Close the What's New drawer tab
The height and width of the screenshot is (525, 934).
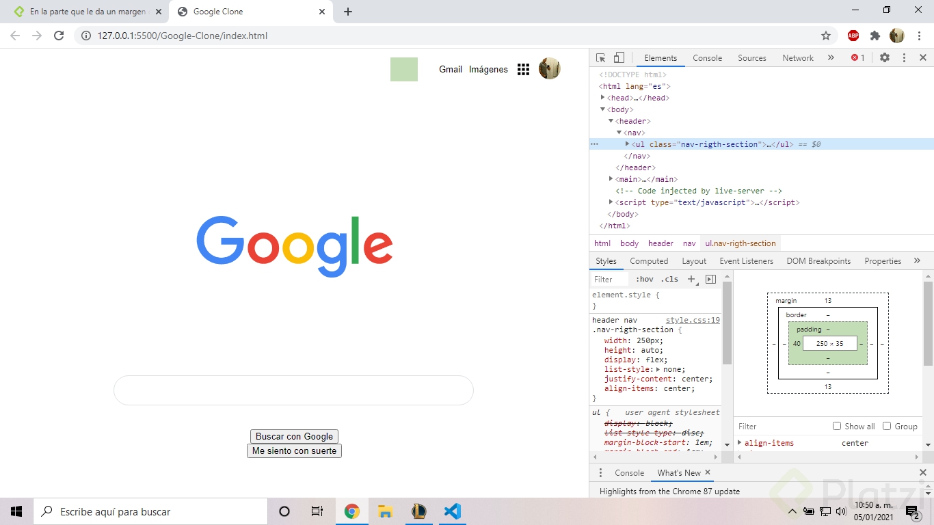(x=708, y=472)
